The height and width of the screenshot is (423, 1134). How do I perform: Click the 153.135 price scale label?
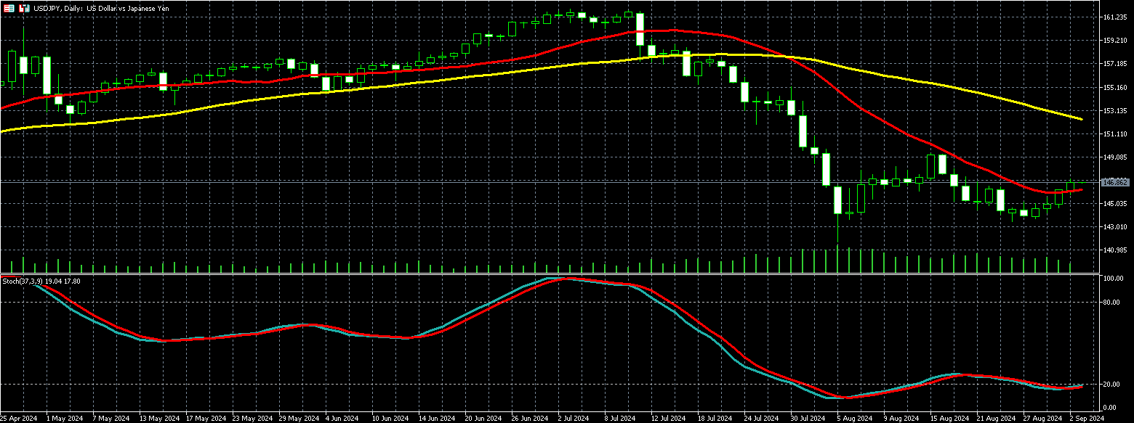tap(1114, 111)
